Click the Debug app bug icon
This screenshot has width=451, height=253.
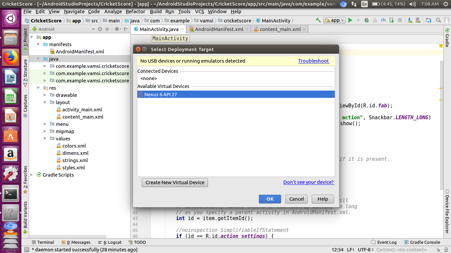click(x=367, y=20)
